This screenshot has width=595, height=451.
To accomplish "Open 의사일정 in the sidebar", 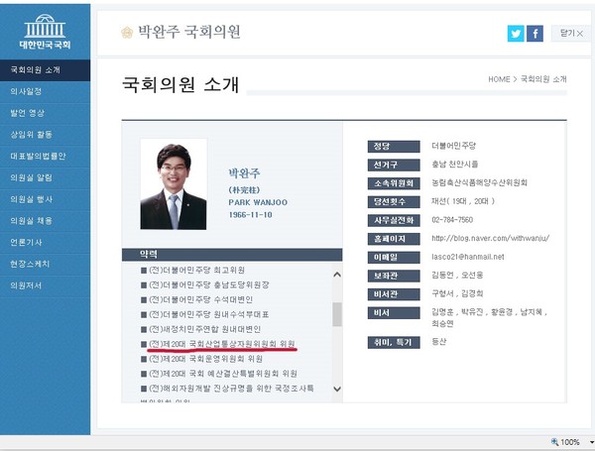I will (x=27, y=91).
